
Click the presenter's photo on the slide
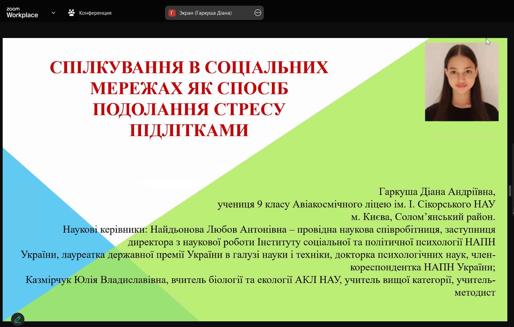461,82
